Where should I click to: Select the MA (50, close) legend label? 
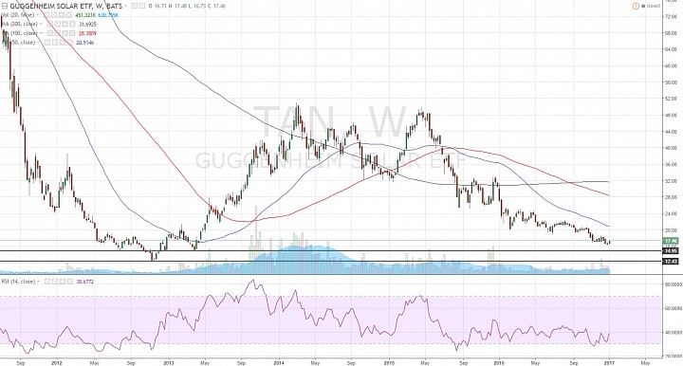[18, 43]
